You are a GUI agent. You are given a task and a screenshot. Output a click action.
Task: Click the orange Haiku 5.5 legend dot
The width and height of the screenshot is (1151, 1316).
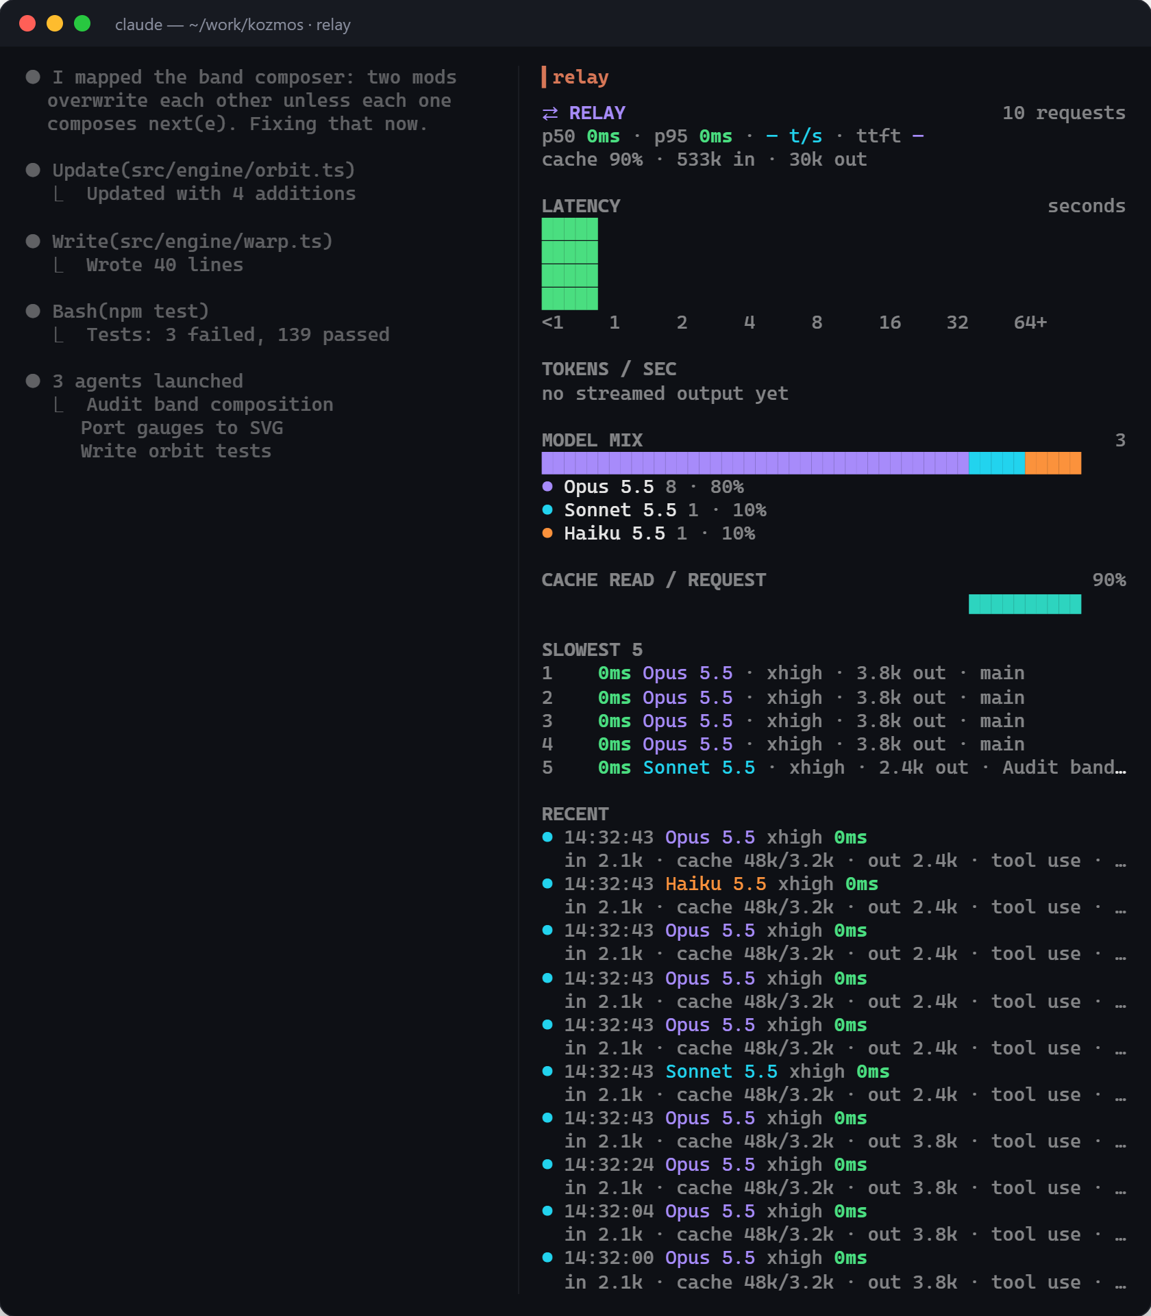click(547, 533)
